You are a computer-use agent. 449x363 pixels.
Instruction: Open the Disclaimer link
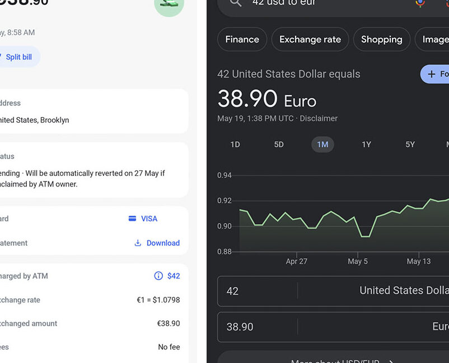pos(319,119)
